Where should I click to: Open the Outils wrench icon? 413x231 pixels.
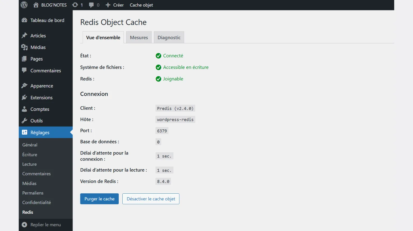tap(25, 121)
